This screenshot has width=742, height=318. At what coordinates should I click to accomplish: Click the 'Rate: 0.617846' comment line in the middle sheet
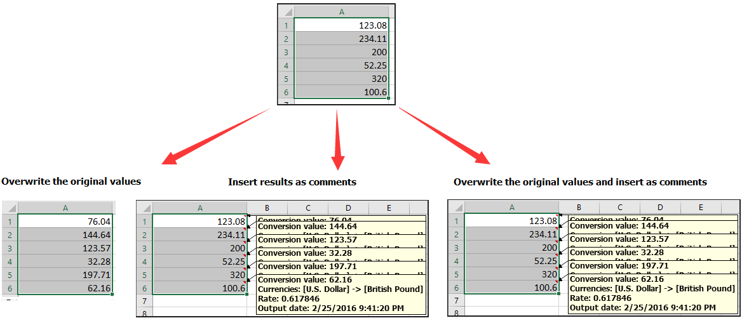click(288, 298)
